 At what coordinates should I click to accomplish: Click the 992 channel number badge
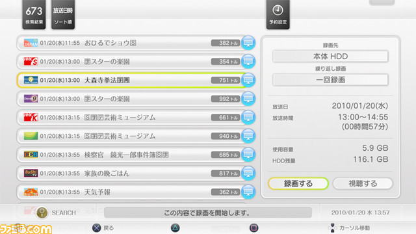(x=226, y=99)
